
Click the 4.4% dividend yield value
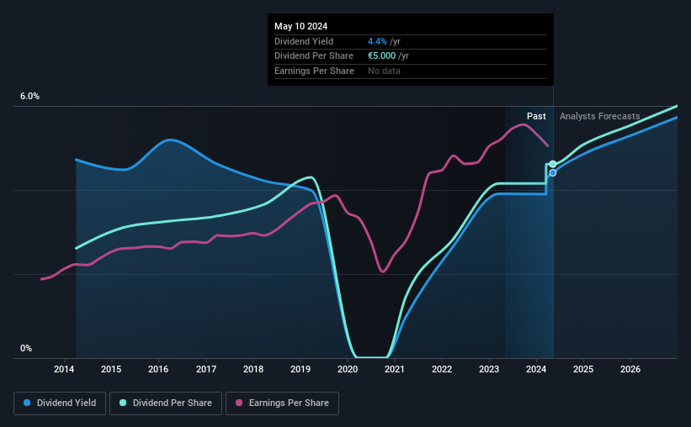click(377, 41)
